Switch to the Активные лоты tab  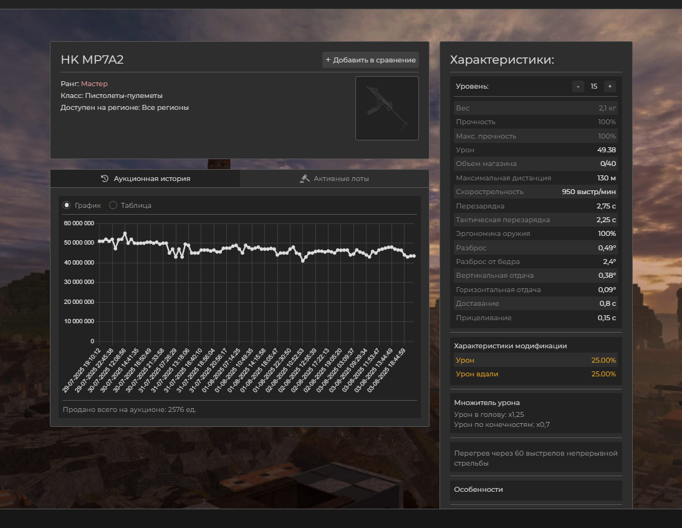[x=335, y=178]
